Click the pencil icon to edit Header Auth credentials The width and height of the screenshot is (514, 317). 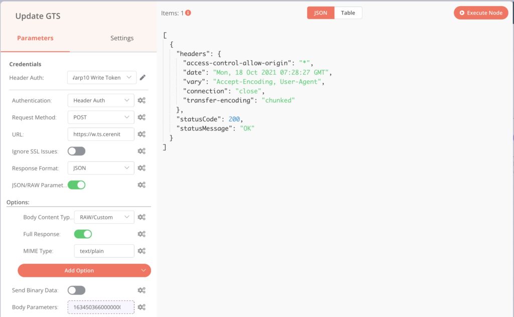(x=143, y=77)
